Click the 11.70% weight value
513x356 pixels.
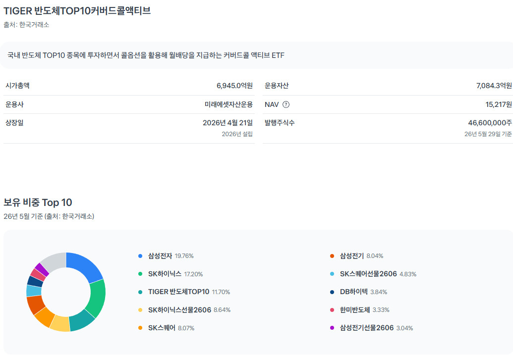click(x=221, y=292)
